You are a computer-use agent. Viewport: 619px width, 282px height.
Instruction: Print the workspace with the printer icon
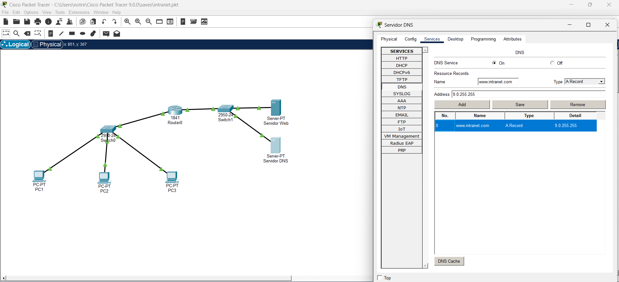click(x=38, y=22)
